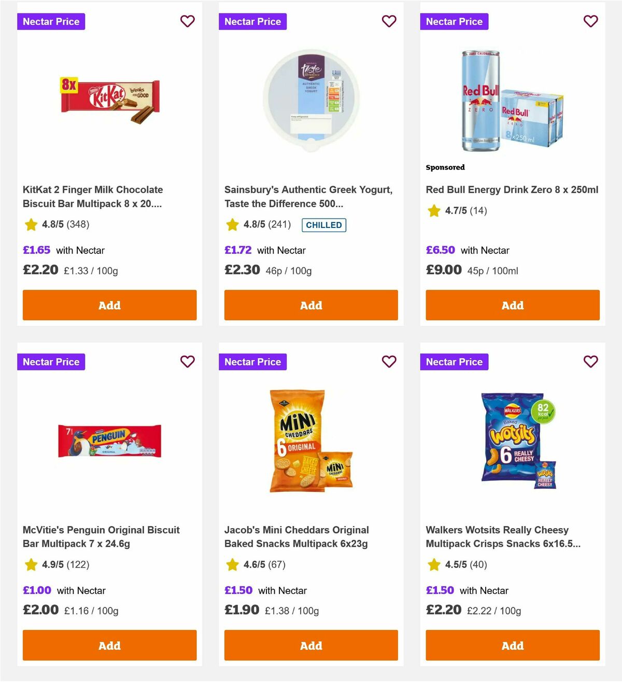Click the heart icon on Sainsbury's Greek Yogurt
Viewport: 622px width, 682px height.
click(x=389, y=21)
